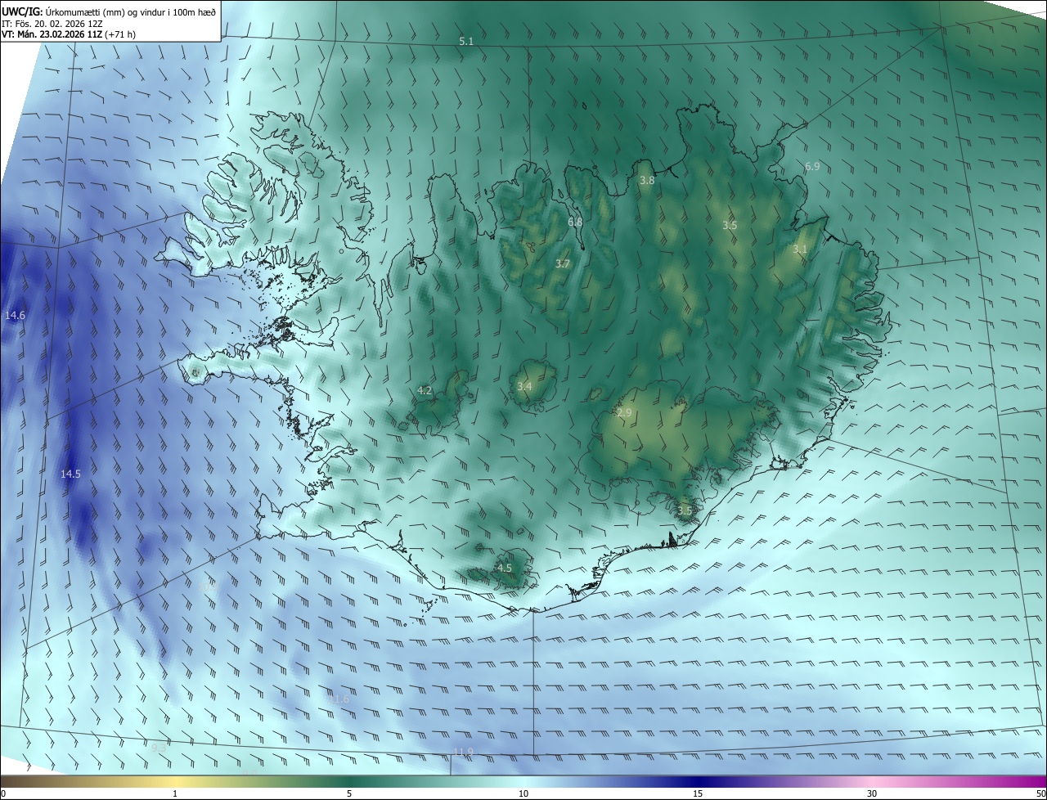Click the 6.8 value on the map
1047x800 pixels.
[x=575, y=222]
